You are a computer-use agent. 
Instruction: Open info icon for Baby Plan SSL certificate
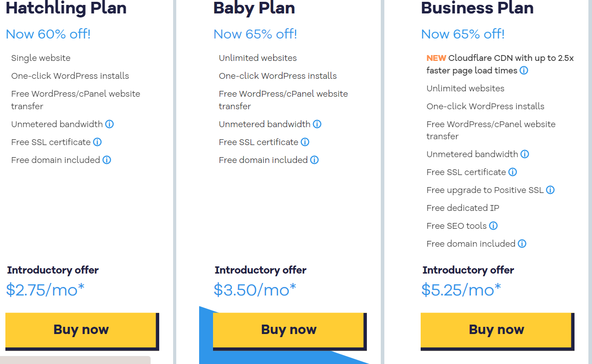[x=305, y=142]
